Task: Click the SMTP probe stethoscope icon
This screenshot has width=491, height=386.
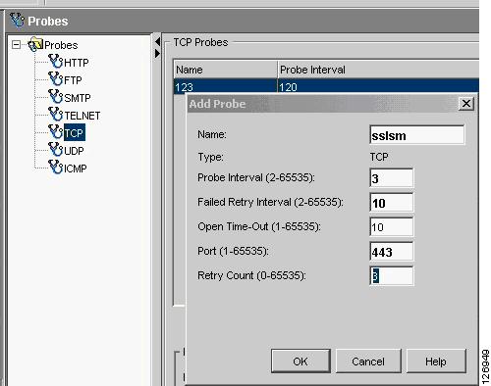Action: coord(55,96)
